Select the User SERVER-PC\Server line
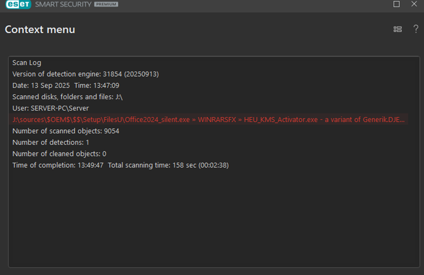424x275 pixels. click(50, 108)
